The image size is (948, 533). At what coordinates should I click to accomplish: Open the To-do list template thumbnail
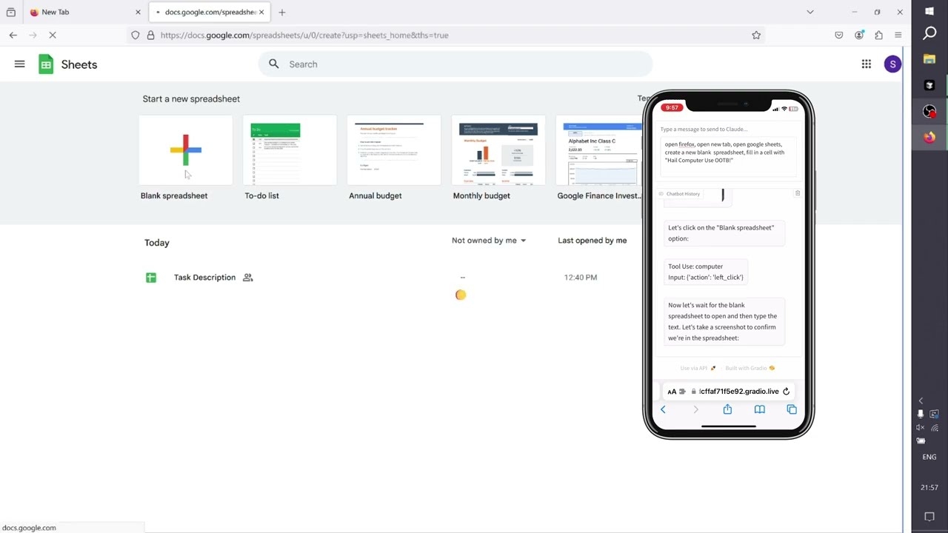pos(290,150)
